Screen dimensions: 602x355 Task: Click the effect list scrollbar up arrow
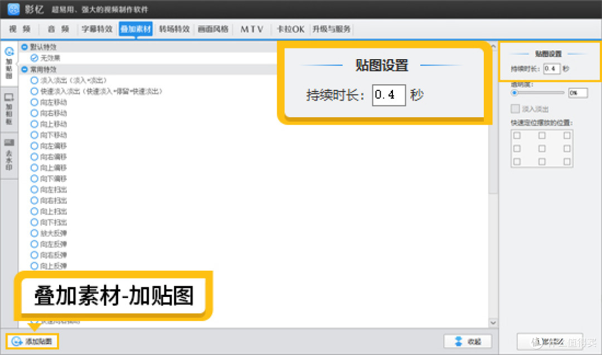tap(493, 46)
